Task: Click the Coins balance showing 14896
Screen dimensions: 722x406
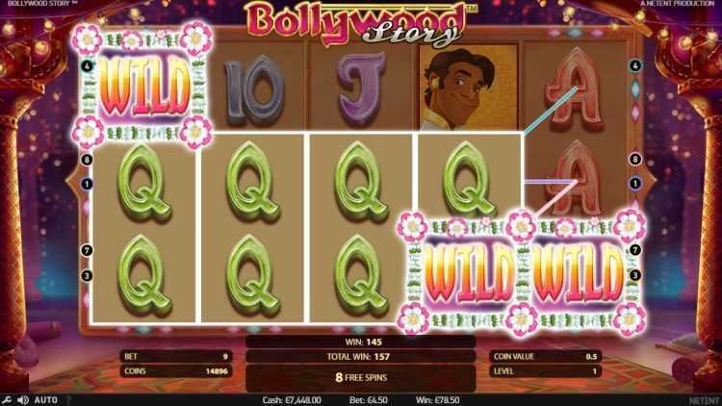Action: click(176, 371)
